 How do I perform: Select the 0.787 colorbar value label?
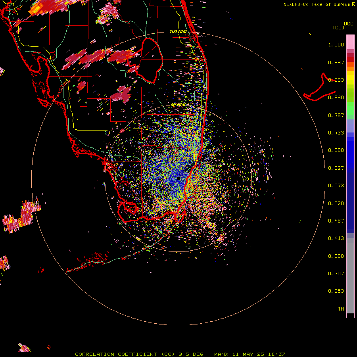[x=336, y=115]
